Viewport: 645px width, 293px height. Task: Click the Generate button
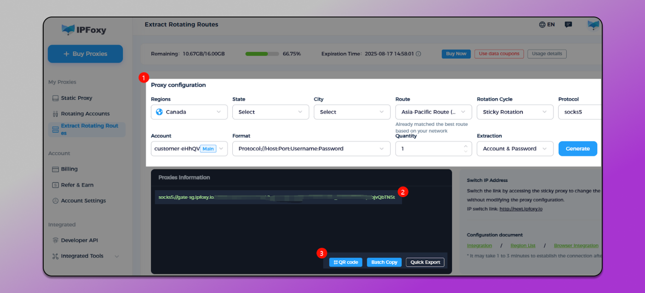pyautogui.click(x=578, y=148)
